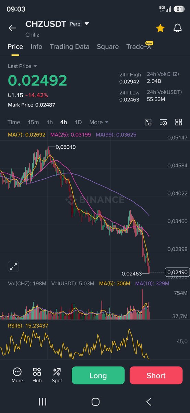This screenshot has width=190, height=413.
Task: Tap the MA(10): 329M volume label
Action: click(x=152, y=283)
